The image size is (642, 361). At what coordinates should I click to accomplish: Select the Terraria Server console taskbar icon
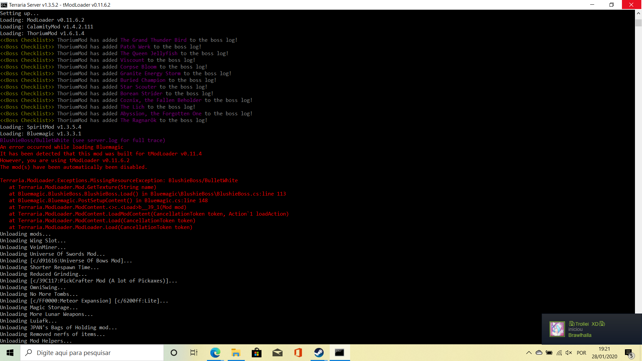(x=340, y=353)
